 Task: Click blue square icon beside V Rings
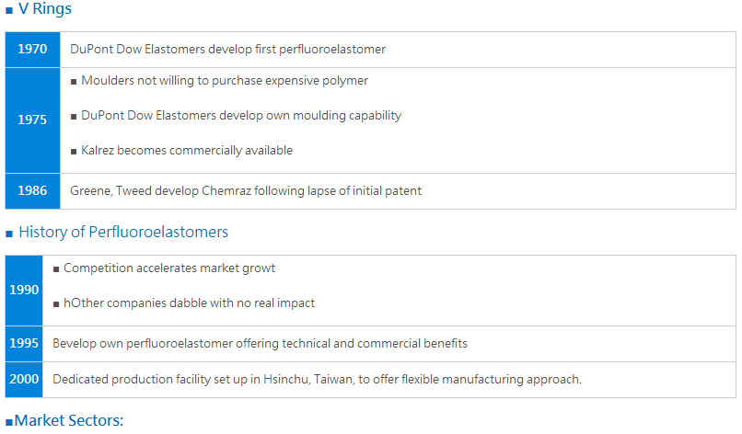[x=9, y=10]
